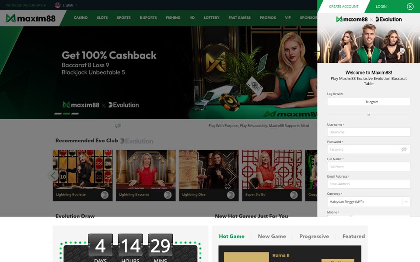Select the Progressive games tab
This screenshot has height=262, width=420.
point(314,236)
